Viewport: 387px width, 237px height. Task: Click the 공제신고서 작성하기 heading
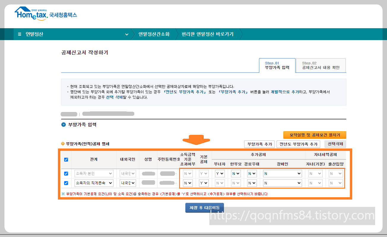click(85, 53)
